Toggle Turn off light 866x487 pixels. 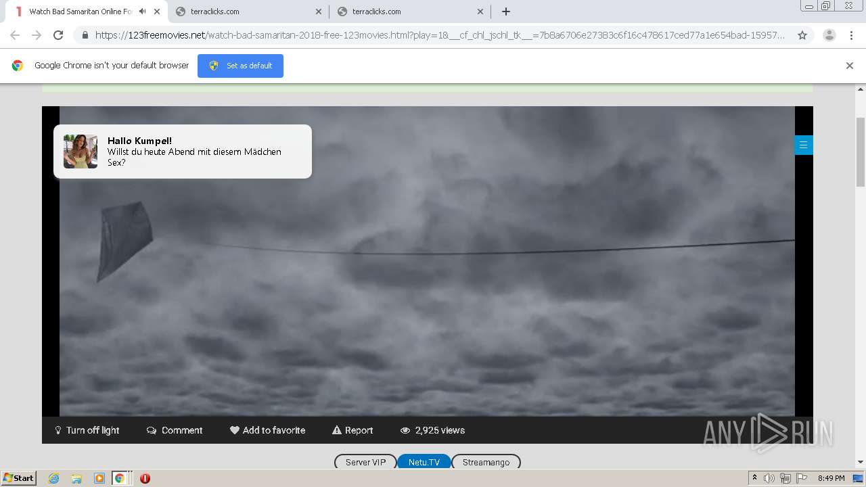click(x=87, y=430)
